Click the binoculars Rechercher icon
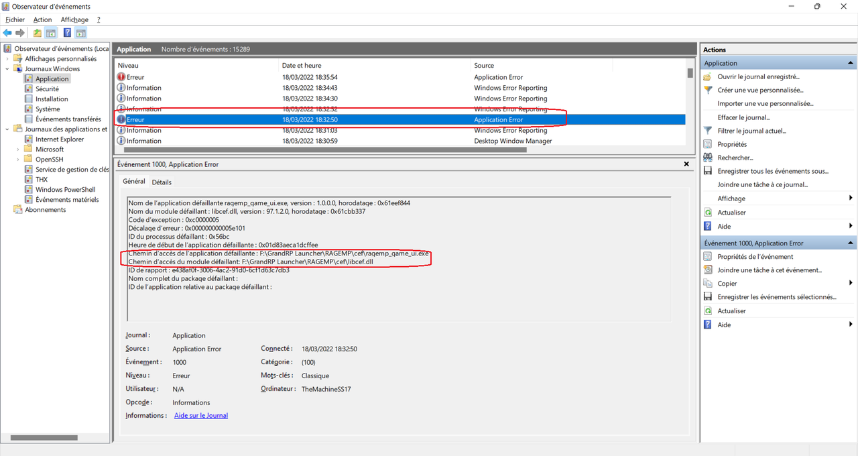Viewport: 858px width, 456px height. (x=708, y=158)
